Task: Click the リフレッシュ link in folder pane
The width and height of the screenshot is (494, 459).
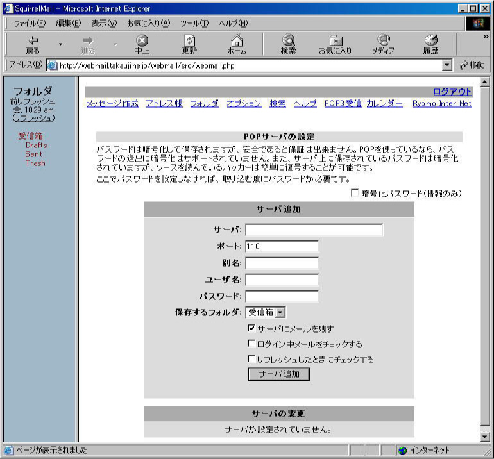Action: pyautogui.click(x=34, y=118)
